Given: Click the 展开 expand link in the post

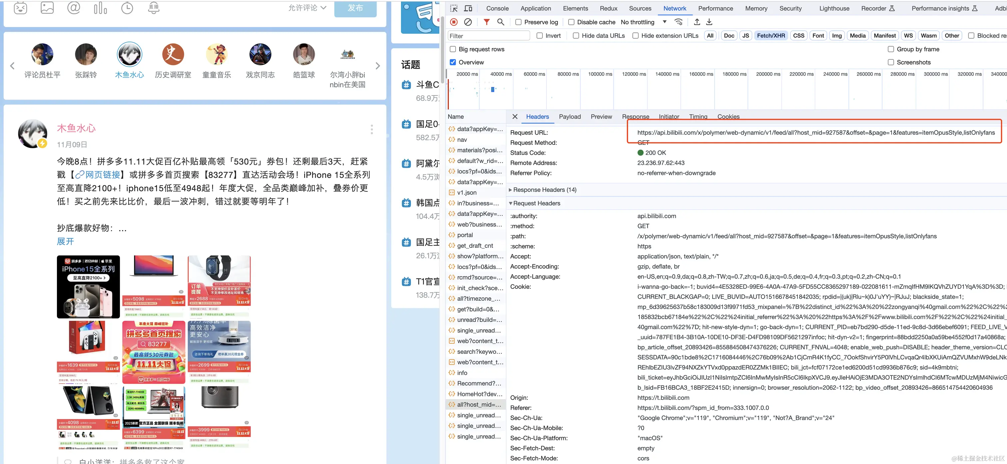Looking at the screenshot, I should [65, 241].
